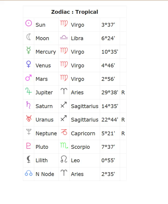
Task: Click the Sagittarius text in Saturn row
Action: [x=85, y=106]
